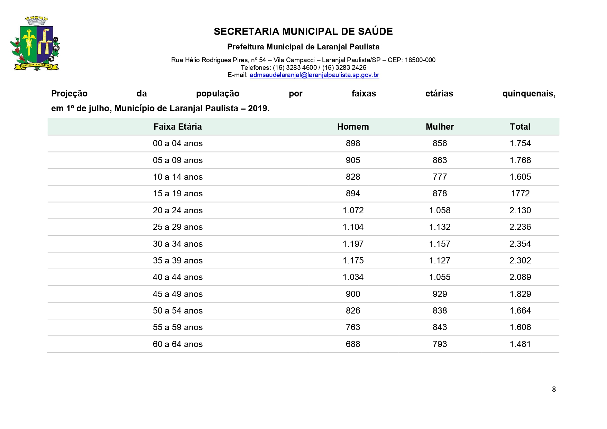This screenshot has width=607, height=429.
Task: Select the Total column header
Action: click(x=520, y=127)
